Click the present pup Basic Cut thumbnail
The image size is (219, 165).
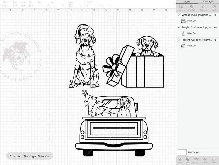pyautogui.click(x=183, y=46)
